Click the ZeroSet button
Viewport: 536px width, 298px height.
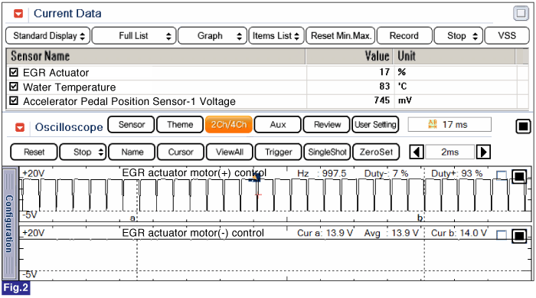tap(376, 152)
